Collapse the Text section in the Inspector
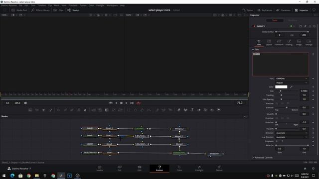This screenshot has height=179, width=319. (x=253, y=50)
